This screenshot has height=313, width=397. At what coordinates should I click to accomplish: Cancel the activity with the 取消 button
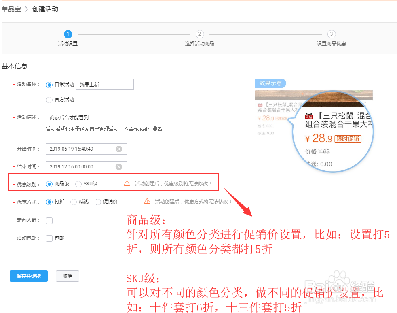[67, 276]
